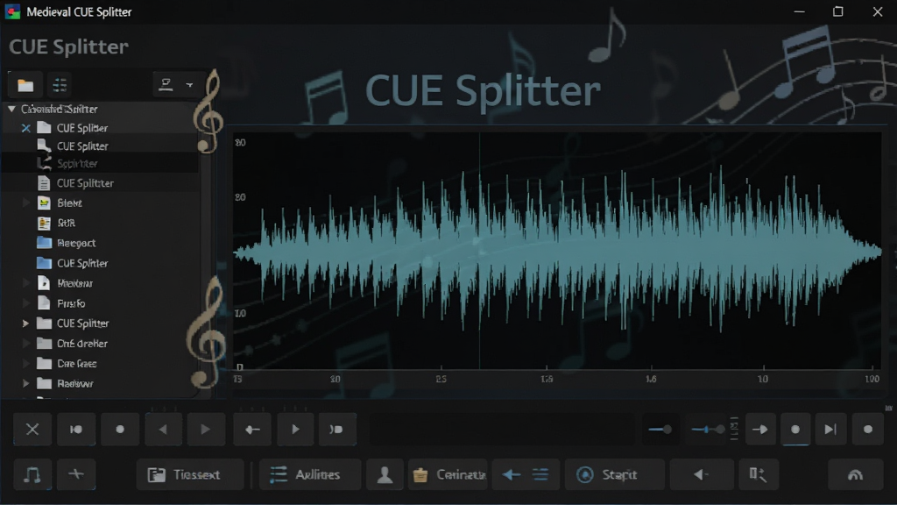Adjust the second slider with blue marker
Viewport: 897px width, 505px height.
708,430
